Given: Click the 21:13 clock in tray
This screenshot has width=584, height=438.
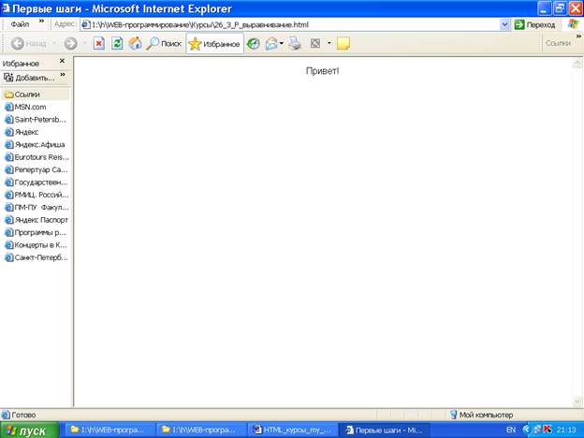Looking at the screenshot, I should click(x=566, y=431).
